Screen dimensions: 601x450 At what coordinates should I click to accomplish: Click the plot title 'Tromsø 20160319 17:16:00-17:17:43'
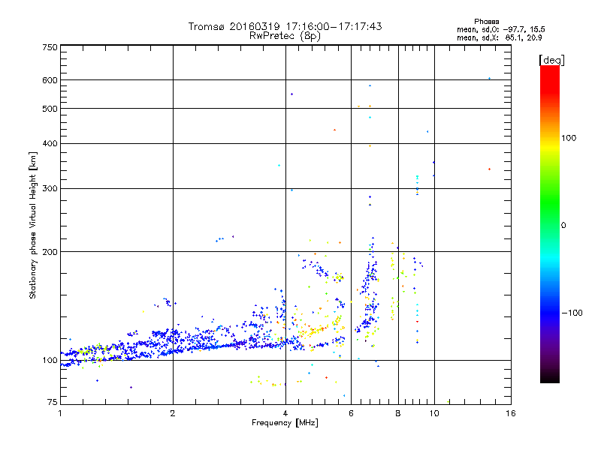(x=285, y=26)
